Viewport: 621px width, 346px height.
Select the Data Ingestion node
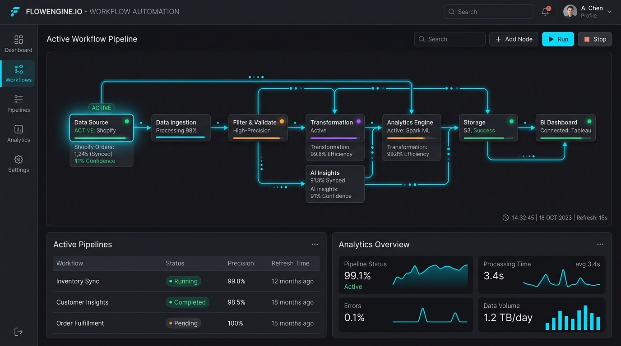pos(181,128)
